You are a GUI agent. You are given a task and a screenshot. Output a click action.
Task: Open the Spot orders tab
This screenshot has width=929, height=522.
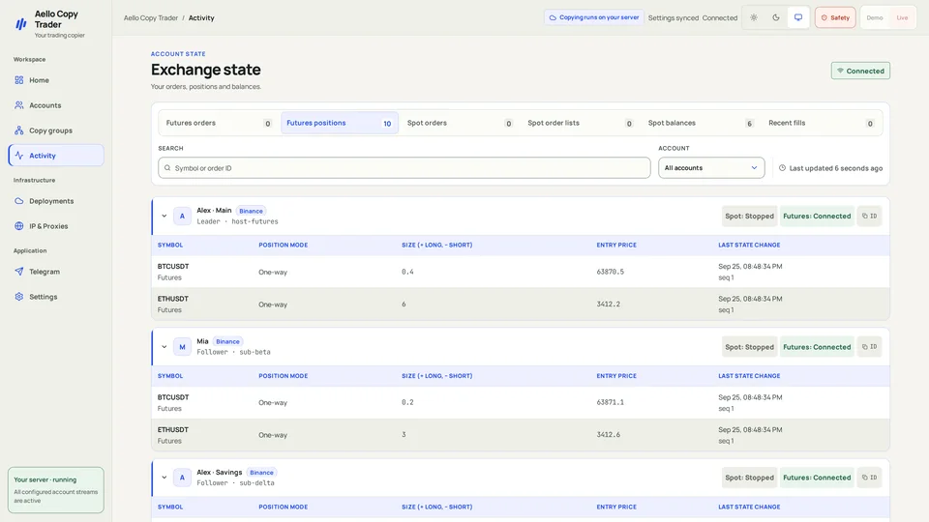coord(460,123)
